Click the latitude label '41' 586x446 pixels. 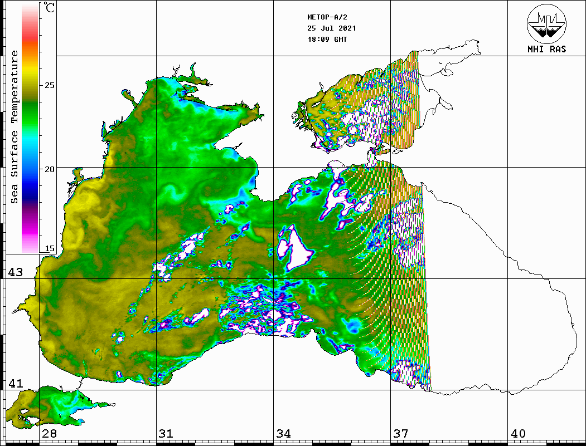[15, 383]
